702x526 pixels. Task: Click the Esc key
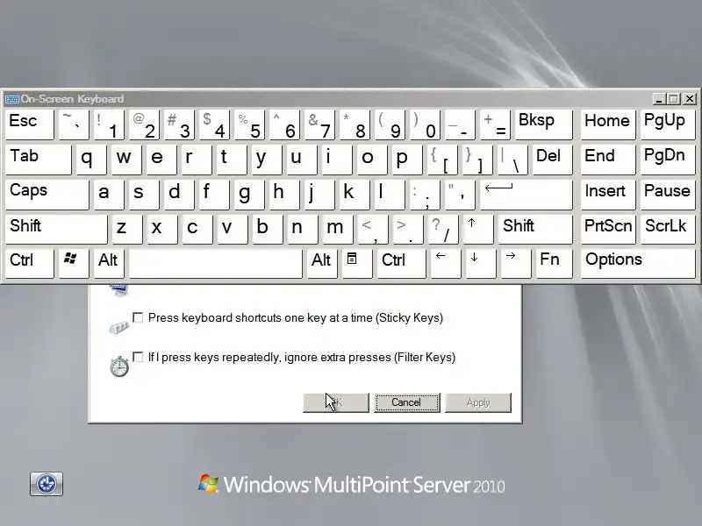click(30, 124)
